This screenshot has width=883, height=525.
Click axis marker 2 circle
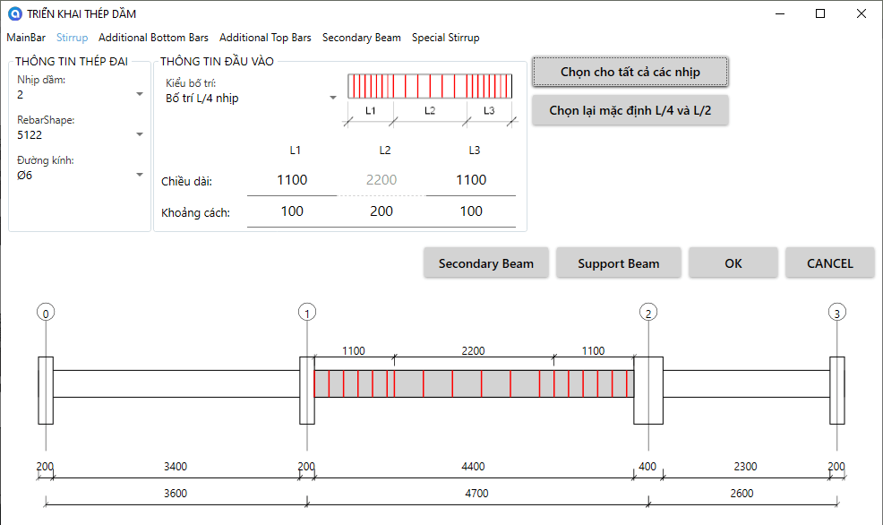coord(648,313)
